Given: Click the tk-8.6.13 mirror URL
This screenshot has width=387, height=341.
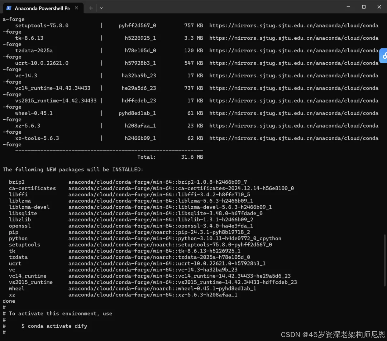Looking at the screenshot, I should click(x=294, y=38).
